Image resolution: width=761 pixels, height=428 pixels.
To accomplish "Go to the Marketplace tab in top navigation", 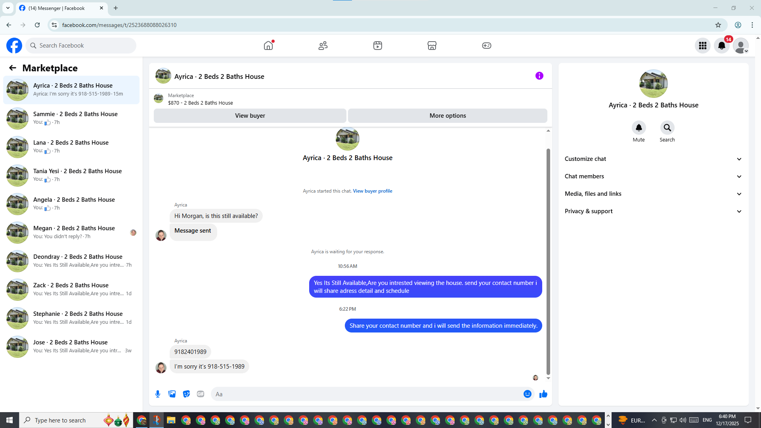I will [x=432, y=46].
